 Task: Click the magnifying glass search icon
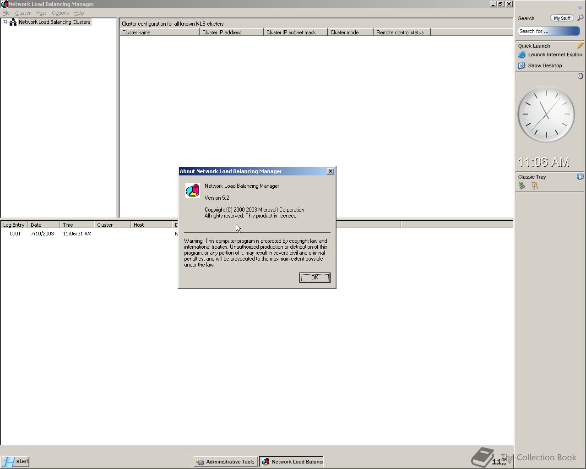pos(580,18)
